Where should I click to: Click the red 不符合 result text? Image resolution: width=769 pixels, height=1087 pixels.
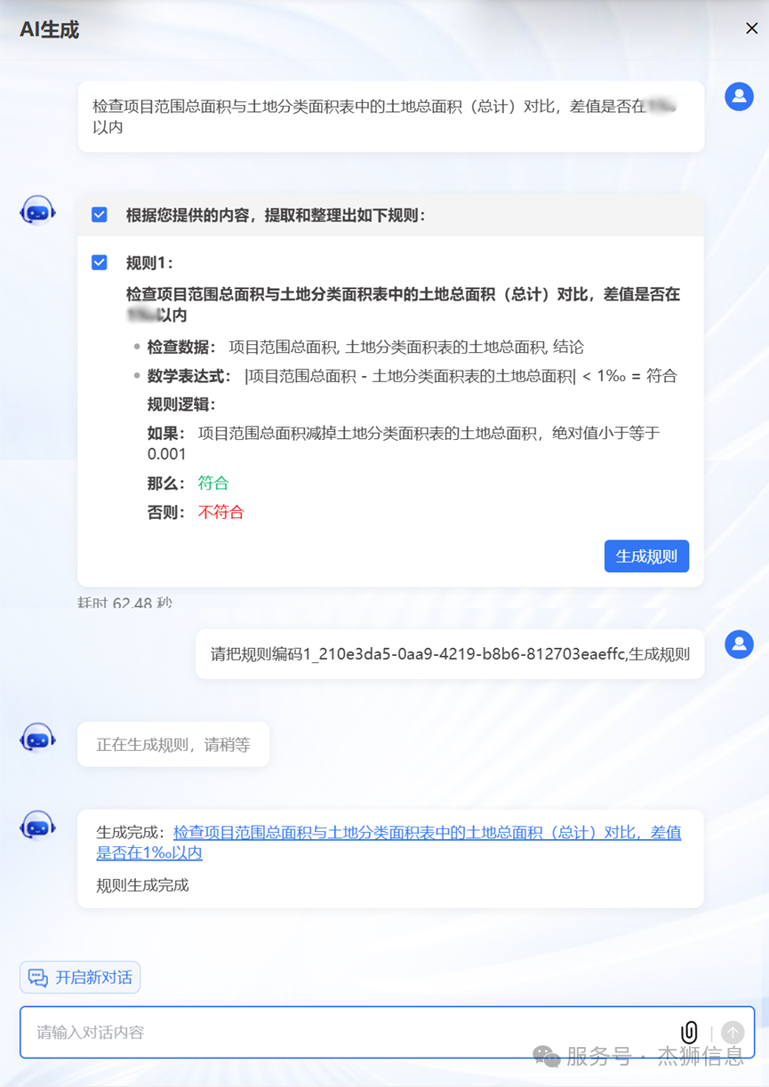click(220, 512)
